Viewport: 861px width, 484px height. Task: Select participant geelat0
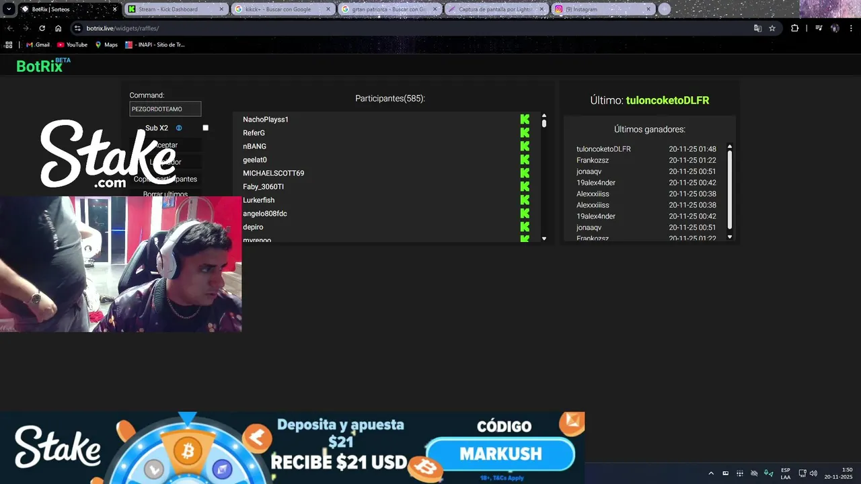pos(255,160)
